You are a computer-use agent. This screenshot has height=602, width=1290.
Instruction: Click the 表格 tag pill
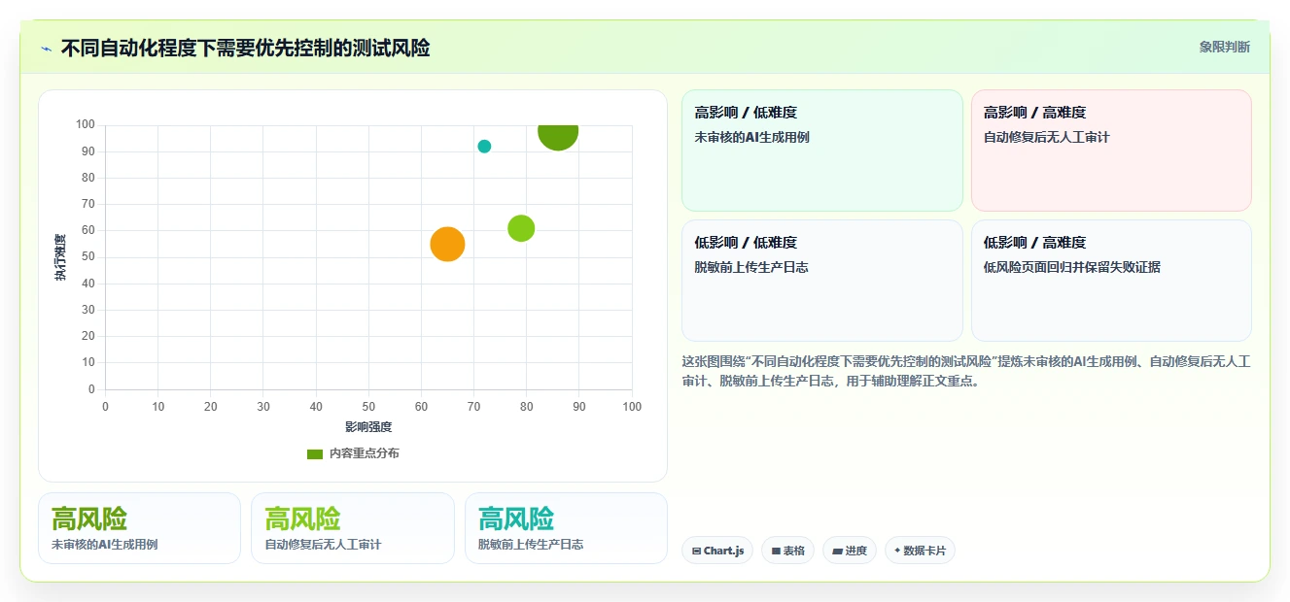point(787,551)
